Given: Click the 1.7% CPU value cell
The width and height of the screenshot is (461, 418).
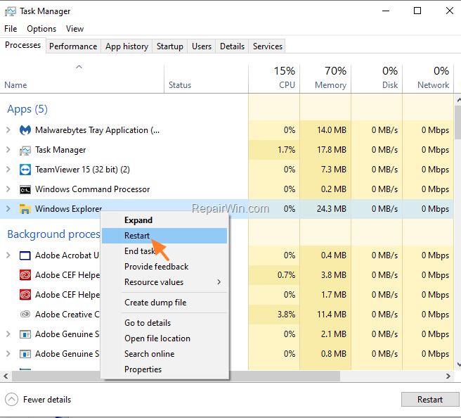Looking at the screenshot, I should 274,150.
